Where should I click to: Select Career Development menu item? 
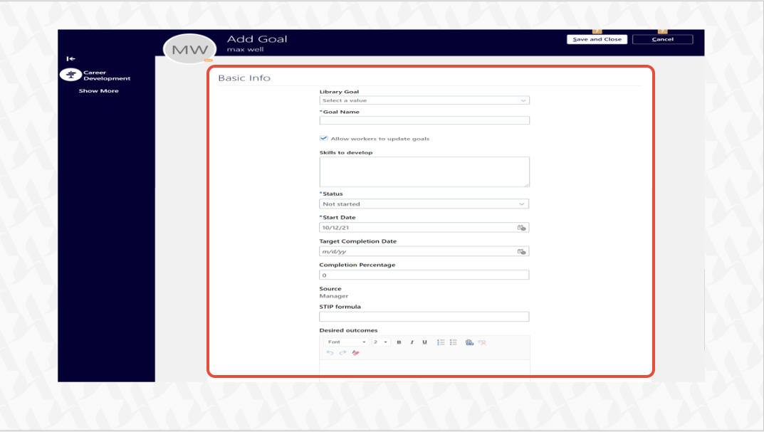pos(107,75)
